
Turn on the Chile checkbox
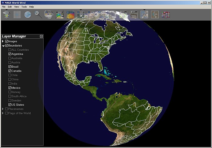10,75
